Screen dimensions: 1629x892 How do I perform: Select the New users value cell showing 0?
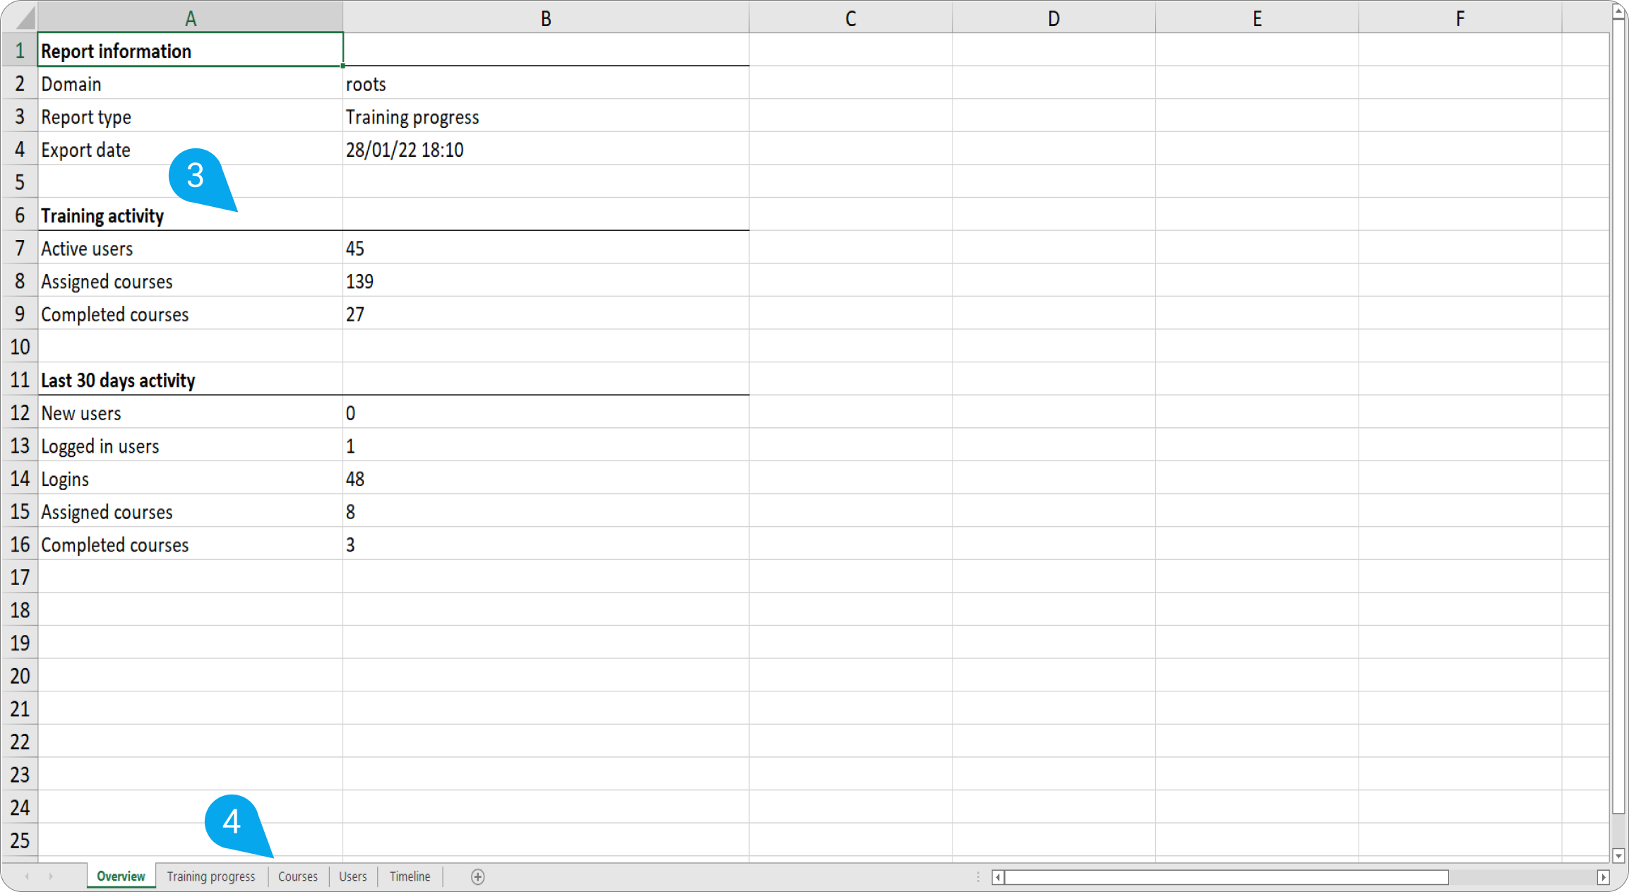pos(546,413)
